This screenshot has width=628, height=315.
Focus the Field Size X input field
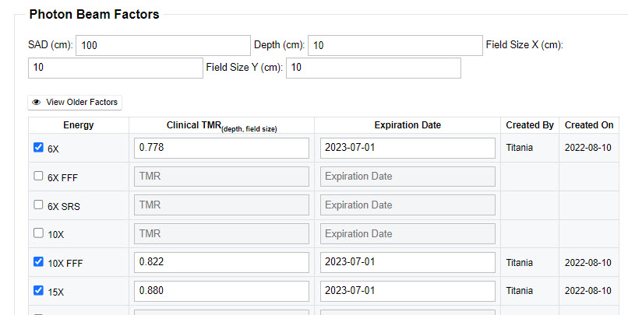point(115,68)
